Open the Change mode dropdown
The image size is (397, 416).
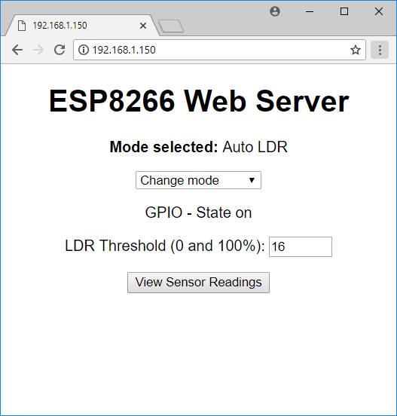[x=198, y=180]
